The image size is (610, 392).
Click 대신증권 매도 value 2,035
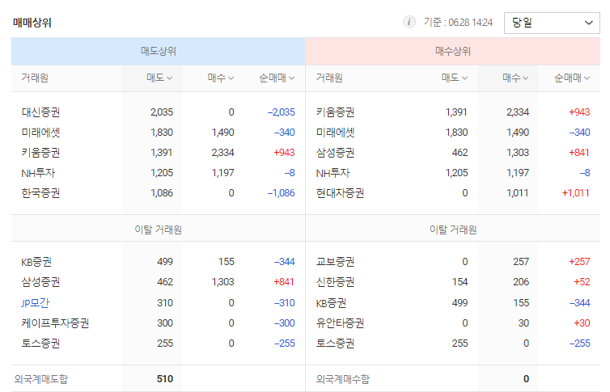point(162,112)
